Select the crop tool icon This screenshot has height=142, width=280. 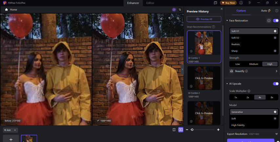tap(180, 9)
